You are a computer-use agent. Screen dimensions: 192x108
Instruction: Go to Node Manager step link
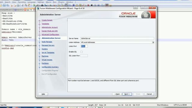tap(47, 42)
